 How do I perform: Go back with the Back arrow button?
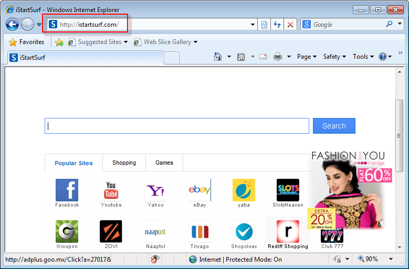[x=12, y=25]
